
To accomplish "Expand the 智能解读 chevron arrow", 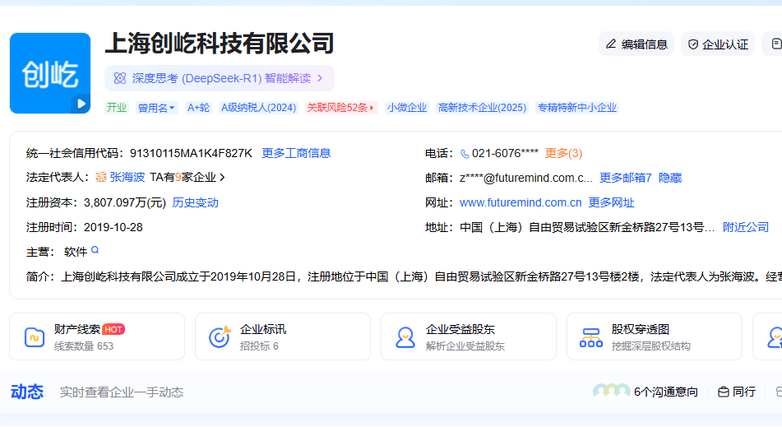I will pos(320,78).
